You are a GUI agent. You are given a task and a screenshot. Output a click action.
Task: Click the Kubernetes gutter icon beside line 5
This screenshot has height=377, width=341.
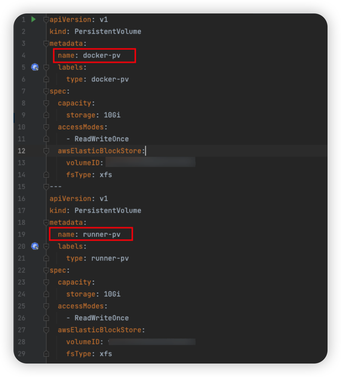point(35,67)
